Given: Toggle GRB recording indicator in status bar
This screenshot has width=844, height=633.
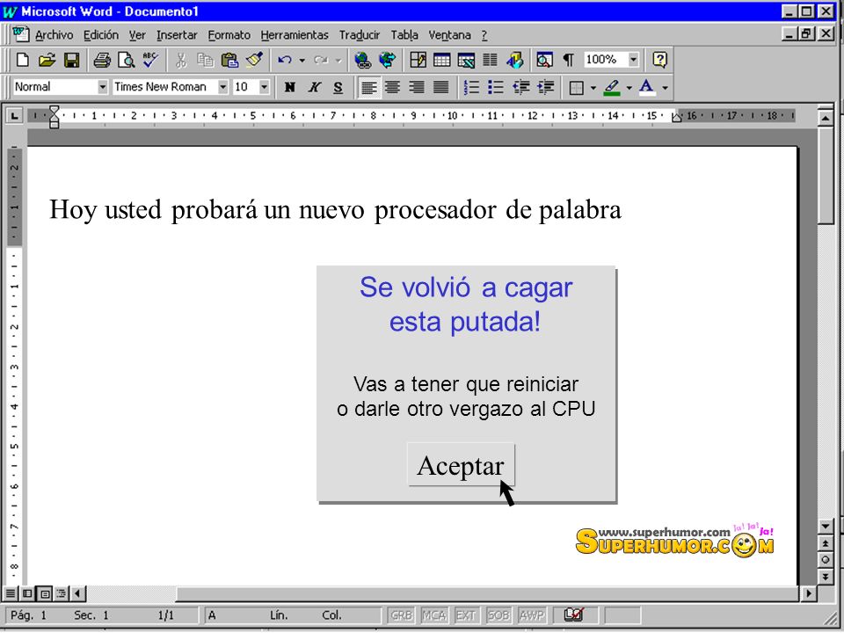Looking at the screenshot, I should pyautogui.click(x=402, y=615).
